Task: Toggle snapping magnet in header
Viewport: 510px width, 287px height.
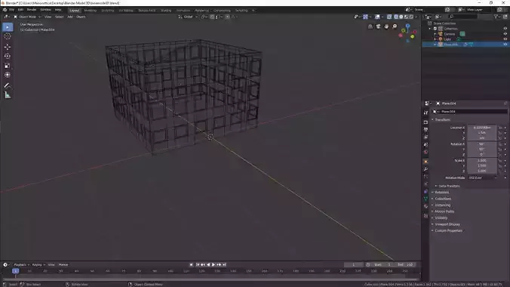Action: point(212,17)
